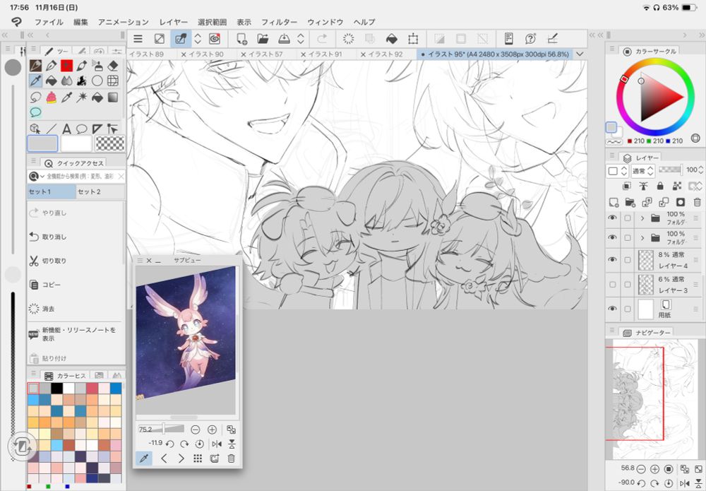Click the create layer mask icon
This screenshot has width=706, height=491.
(681, 202)
